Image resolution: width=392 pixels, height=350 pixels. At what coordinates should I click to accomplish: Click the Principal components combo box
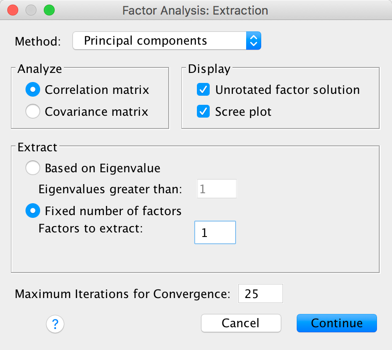pyautogui.click(x=160, y=41)
